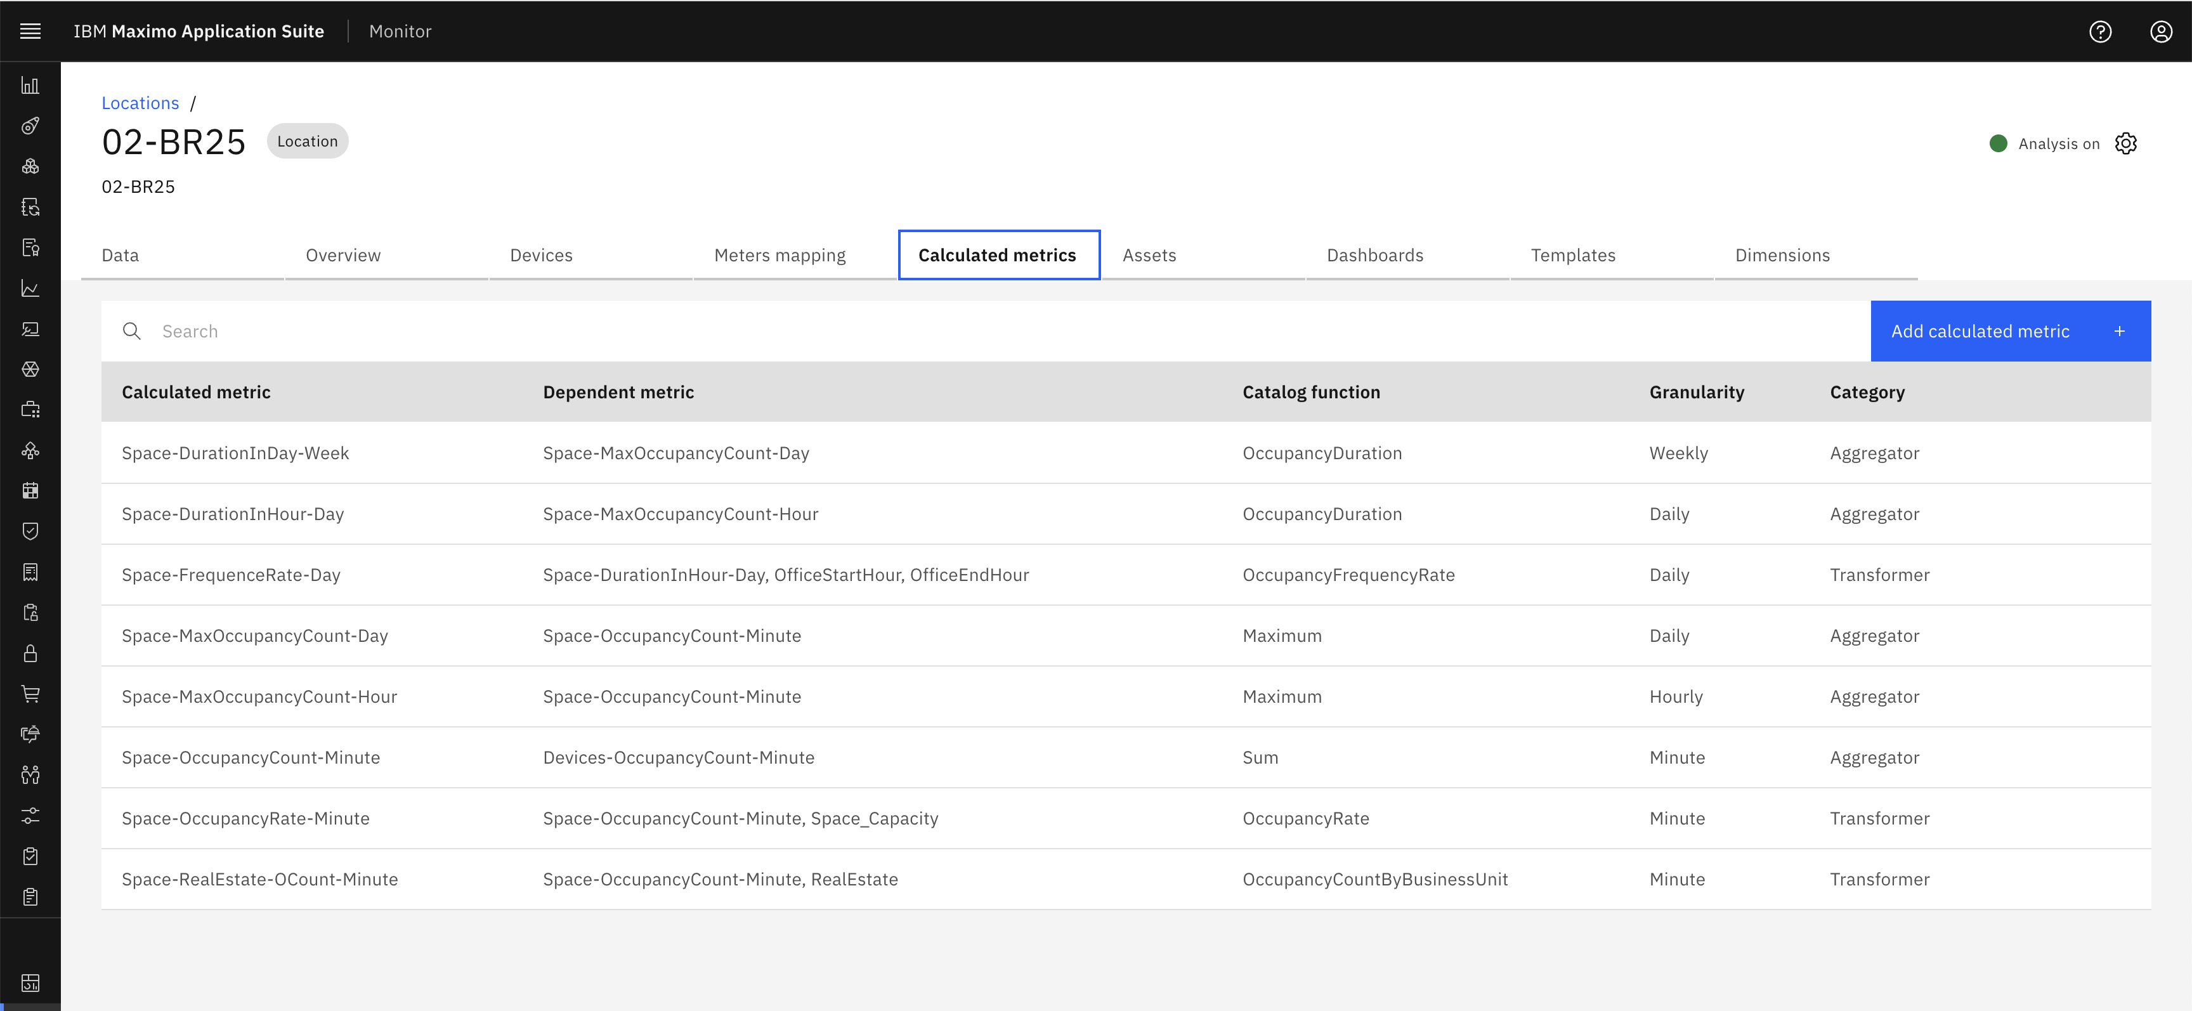Click the screen magnifier sidebar icon

[x=30, y=329]
